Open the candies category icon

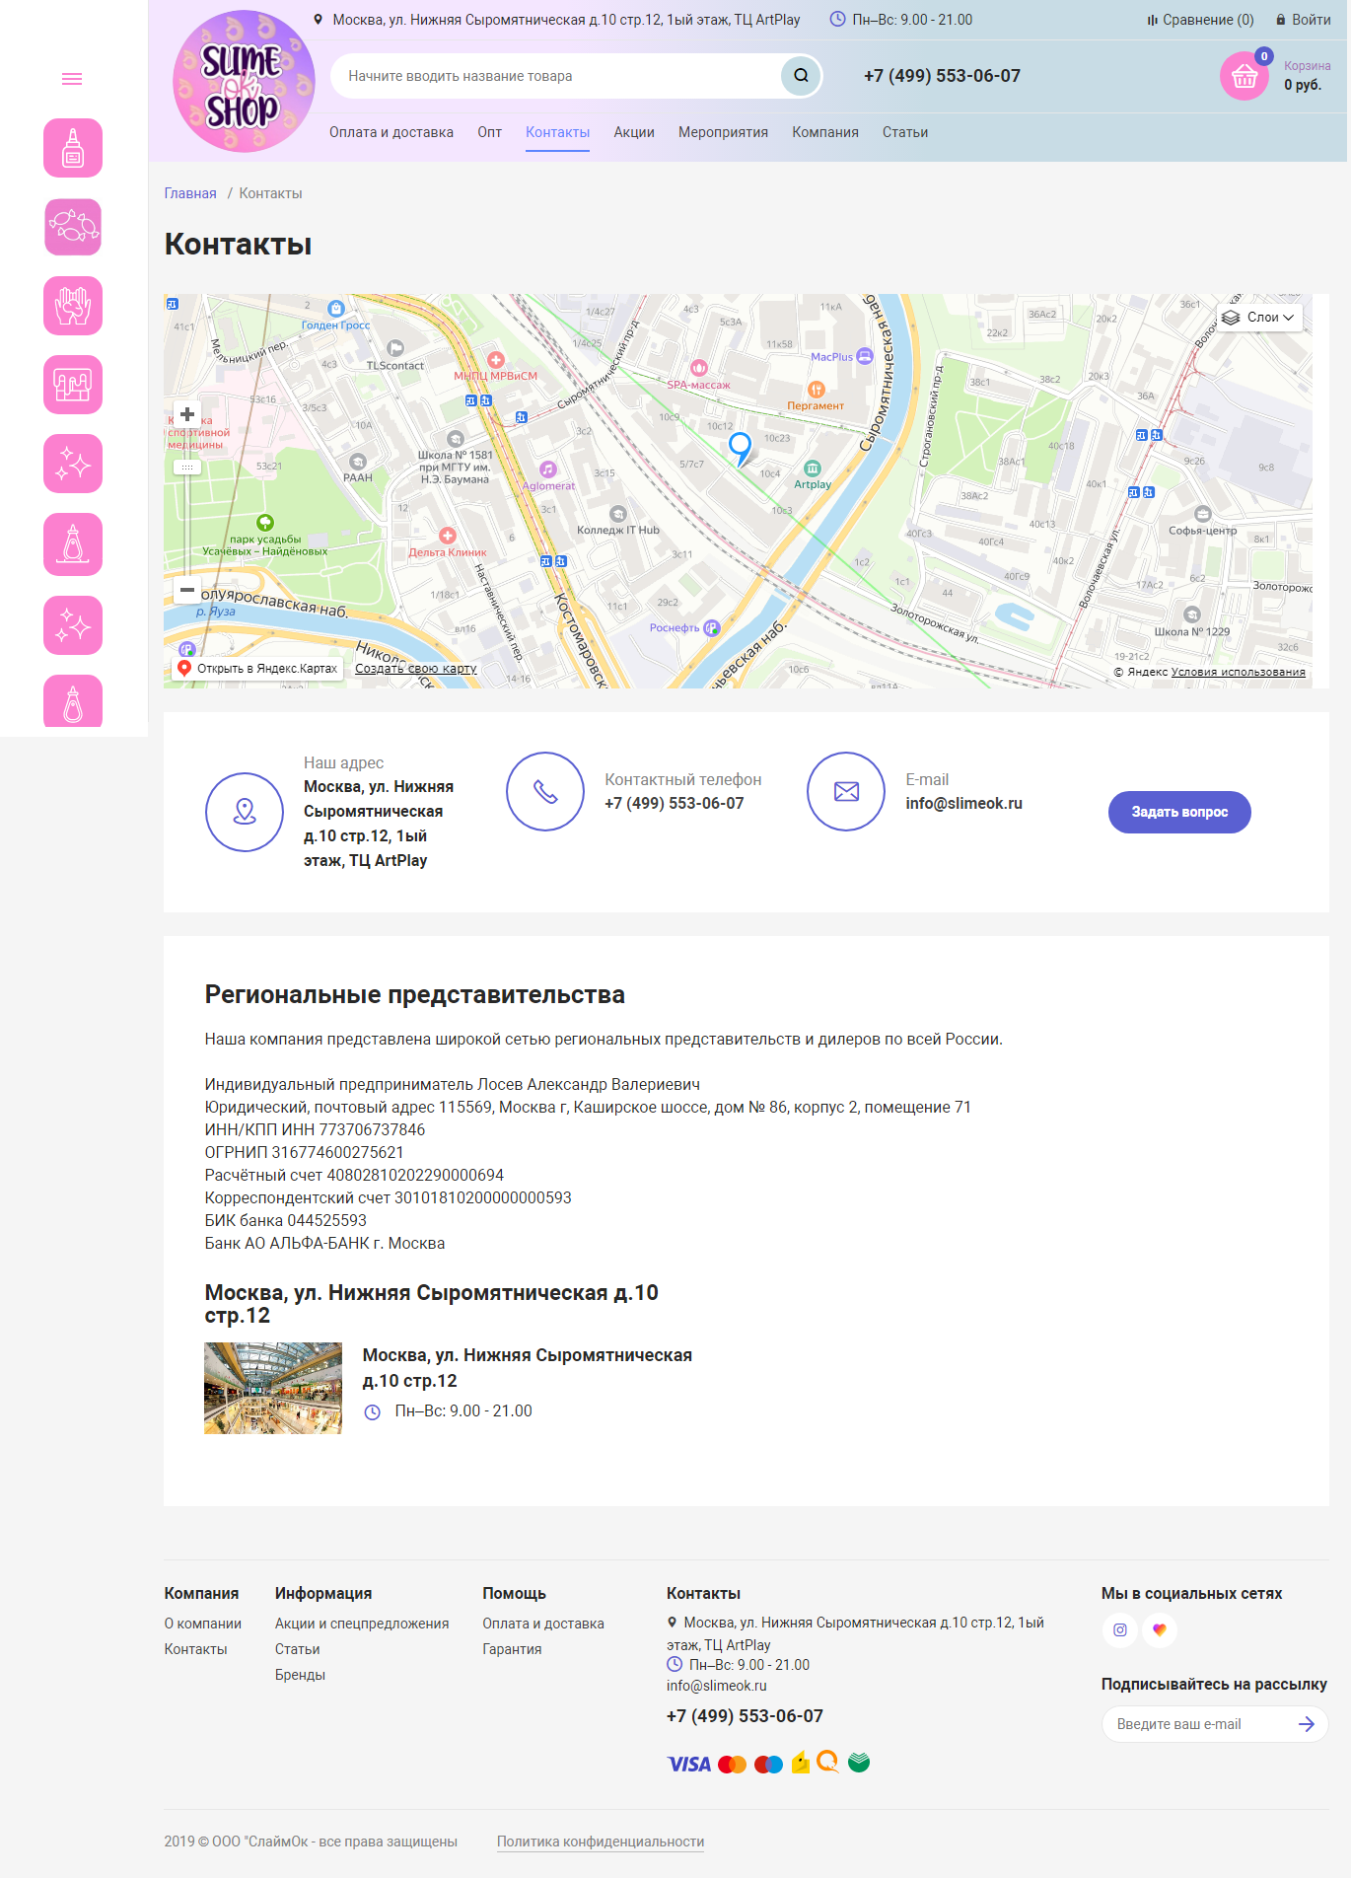(73, 227)
